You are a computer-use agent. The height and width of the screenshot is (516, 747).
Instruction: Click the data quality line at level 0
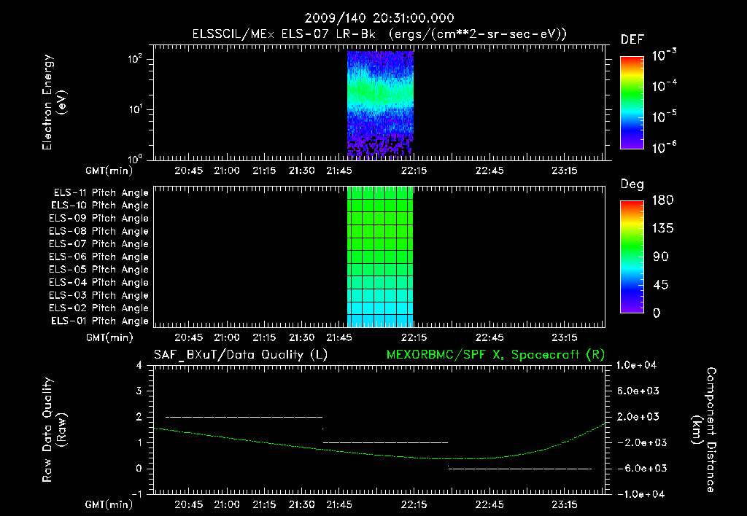coord(520,469)
